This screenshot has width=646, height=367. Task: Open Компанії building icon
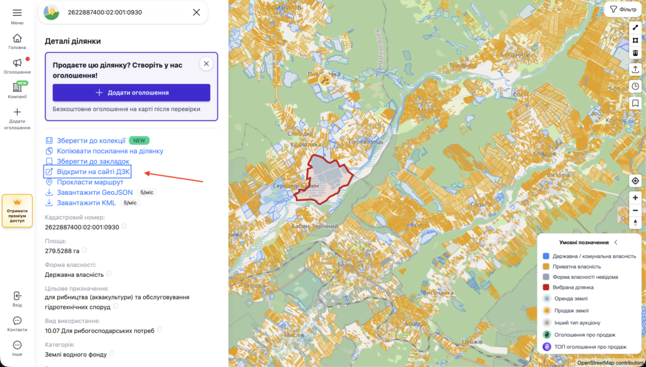pos(17,87)
